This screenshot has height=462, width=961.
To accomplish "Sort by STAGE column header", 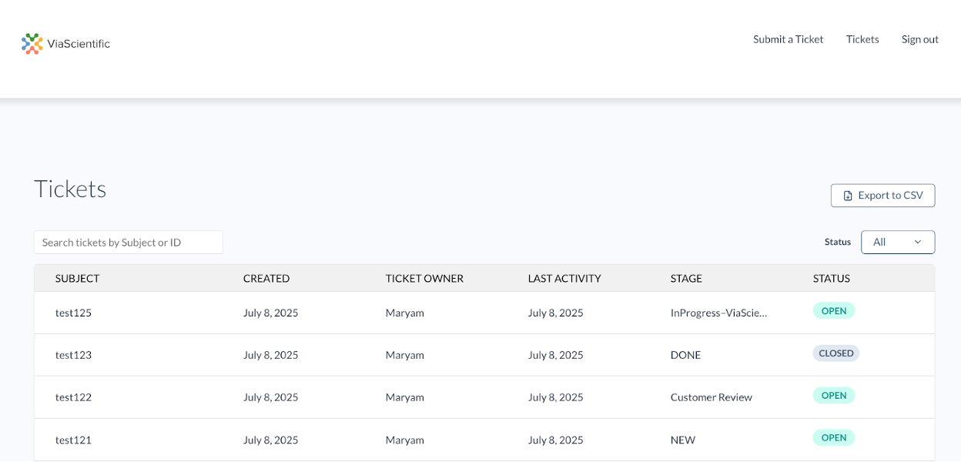I will point(686,279).
